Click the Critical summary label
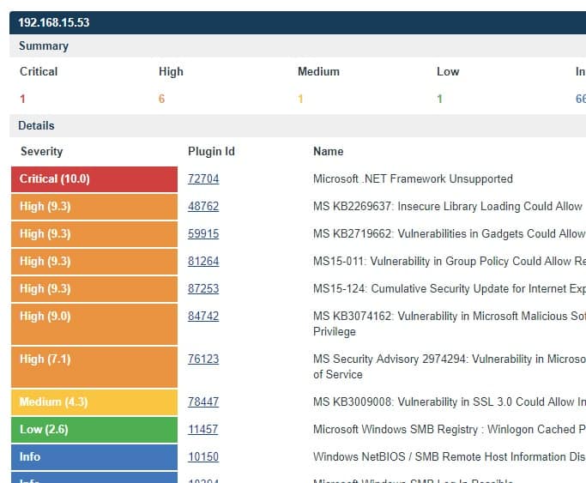 click(x=39, y=71)
